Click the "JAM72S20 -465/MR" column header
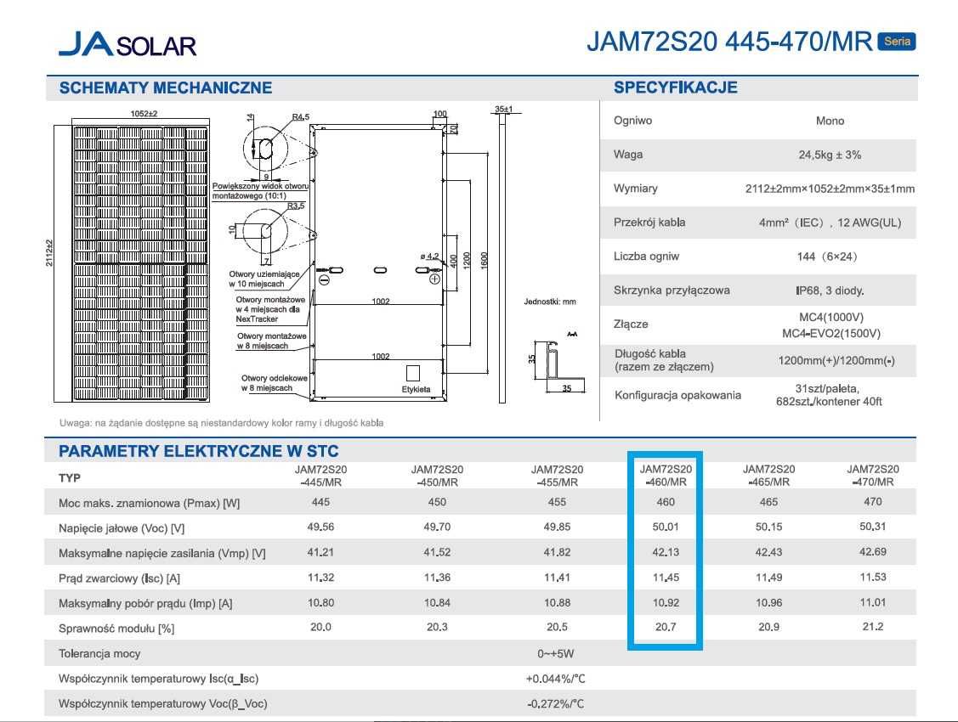958x722 pixels. 768,476
